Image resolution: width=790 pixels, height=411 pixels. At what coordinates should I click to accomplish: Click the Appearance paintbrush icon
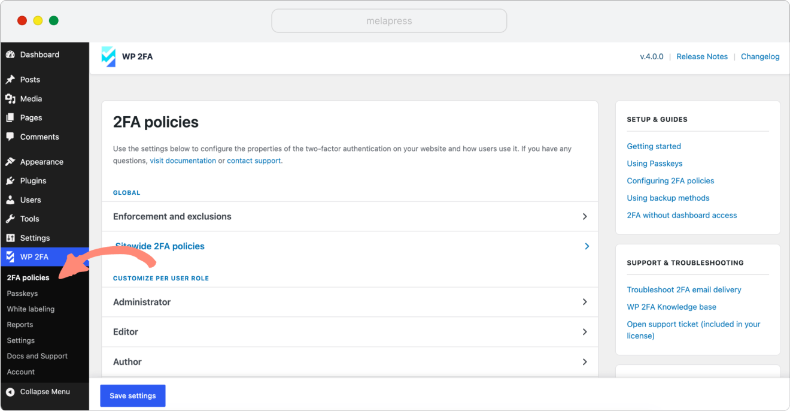point(10,162)
